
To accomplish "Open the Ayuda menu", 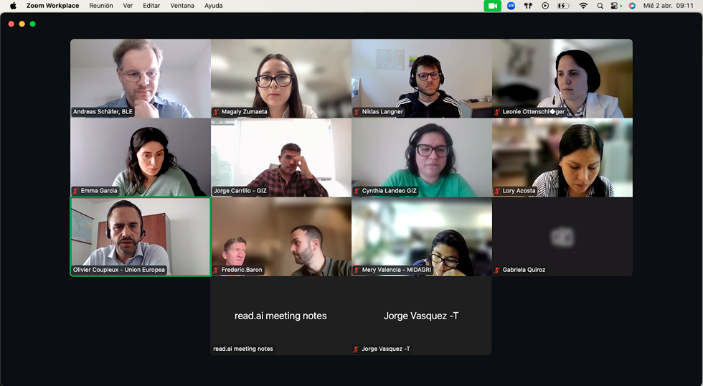I will [214, 6].
